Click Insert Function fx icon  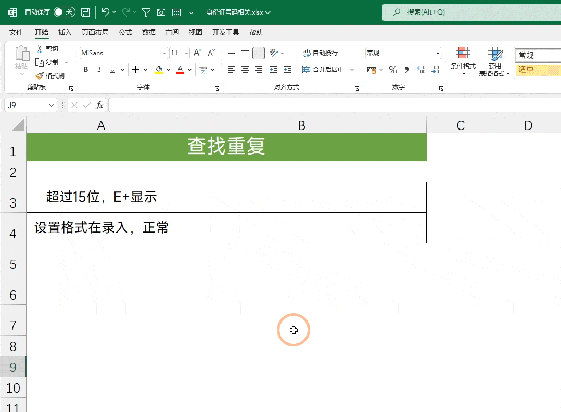(x=99, y=105)
